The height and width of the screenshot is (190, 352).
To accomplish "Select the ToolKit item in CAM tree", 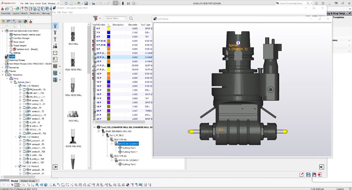I will coord(12,56).
